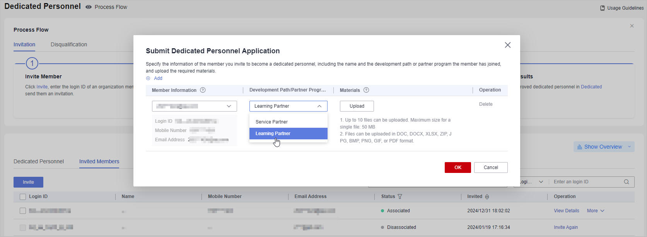Open Usage Guidelines document icon
Screen dimensions: 647x237
click(x=602, y=8)
